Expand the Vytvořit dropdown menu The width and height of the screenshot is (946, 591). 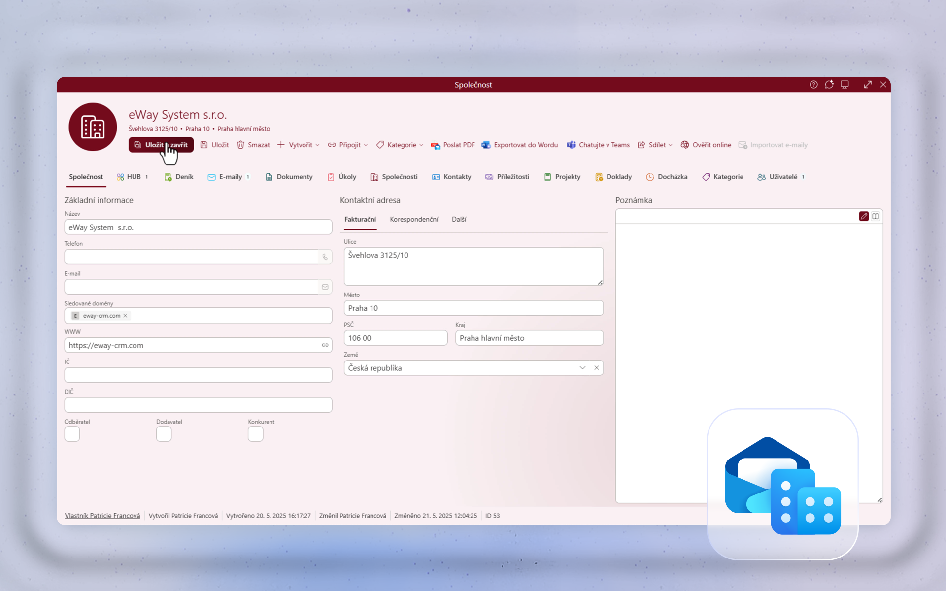click(x=298, y=145)
